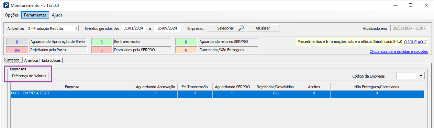Image resolution: width=434 pixels, height=128 pixels.
Task: Follow the CLIQUE AQUI eSocial link
Action: pyautogui.click(x=415, y=42)
